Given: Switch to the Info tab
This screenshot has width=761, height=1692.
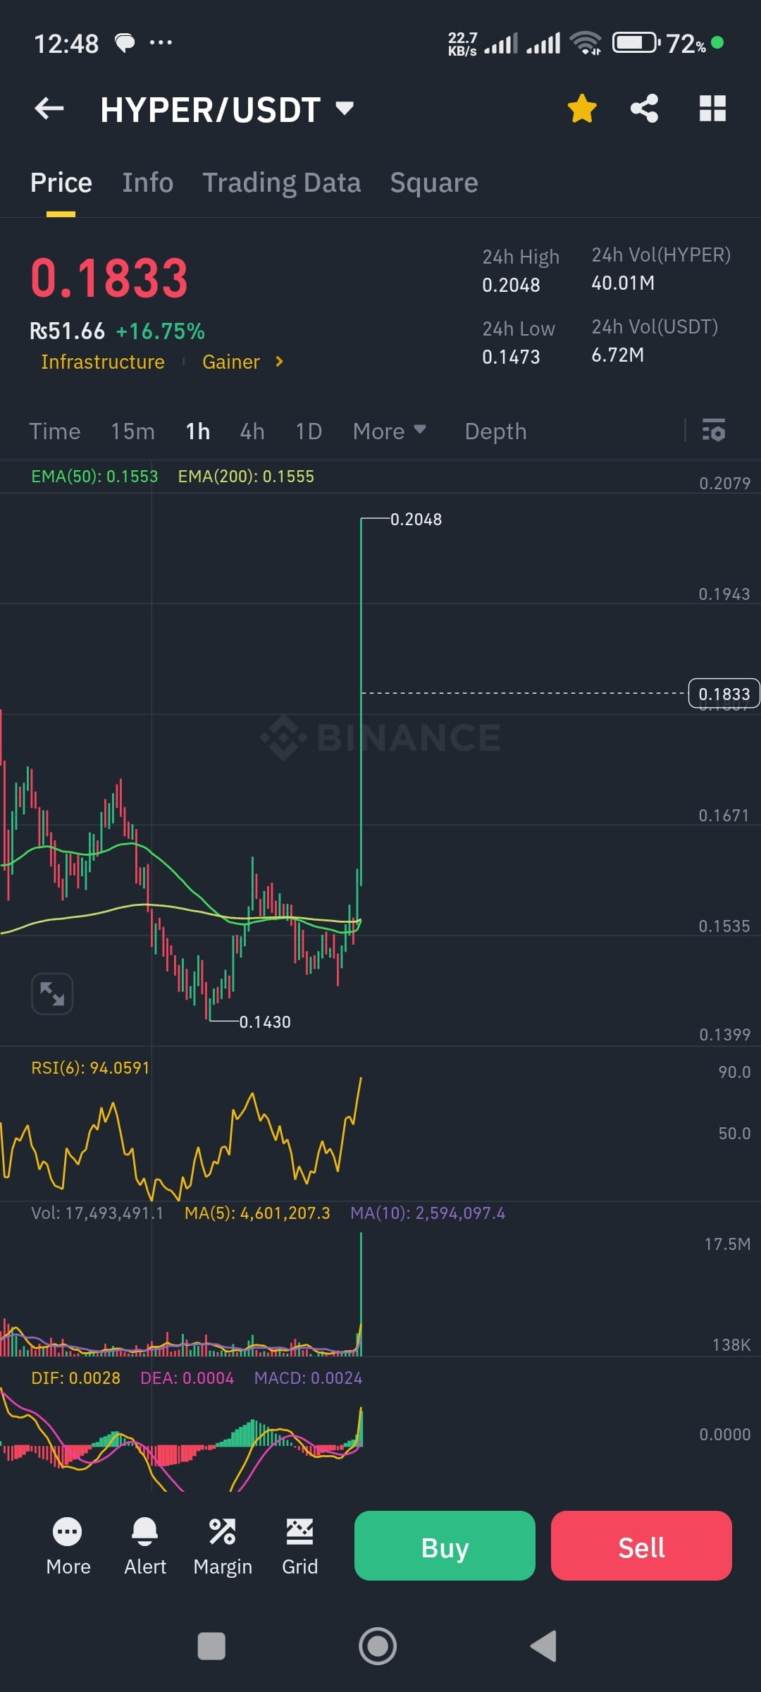Looking at the screenshot, I should (147, 183).
